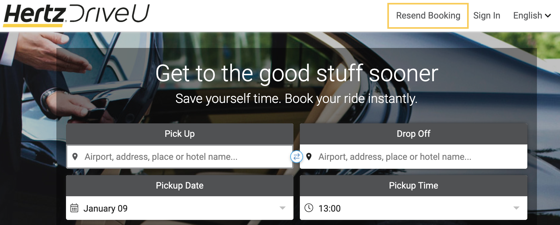Select the Sign In menu item
Image resolution: width=560 pixels, height=225 pixels.
click(487, 15)
